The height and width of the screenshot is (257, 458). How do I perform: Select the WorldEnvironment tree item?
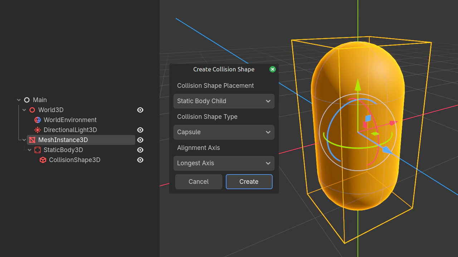click(x=70, y=120)
